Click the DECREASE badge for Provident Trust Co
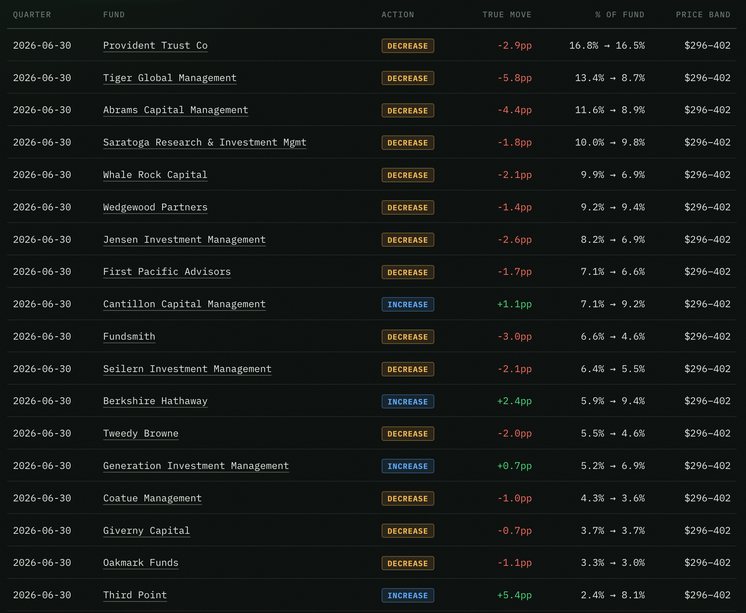 [x=408, y=46]
